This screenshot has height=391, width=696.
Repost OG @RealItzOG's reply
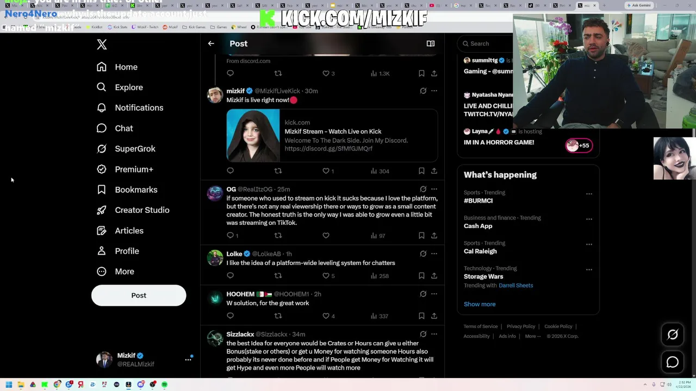(x=278, y=236)
